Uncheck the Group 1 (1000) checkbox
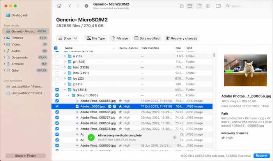The image size is (273, 161). pos(57,95)
